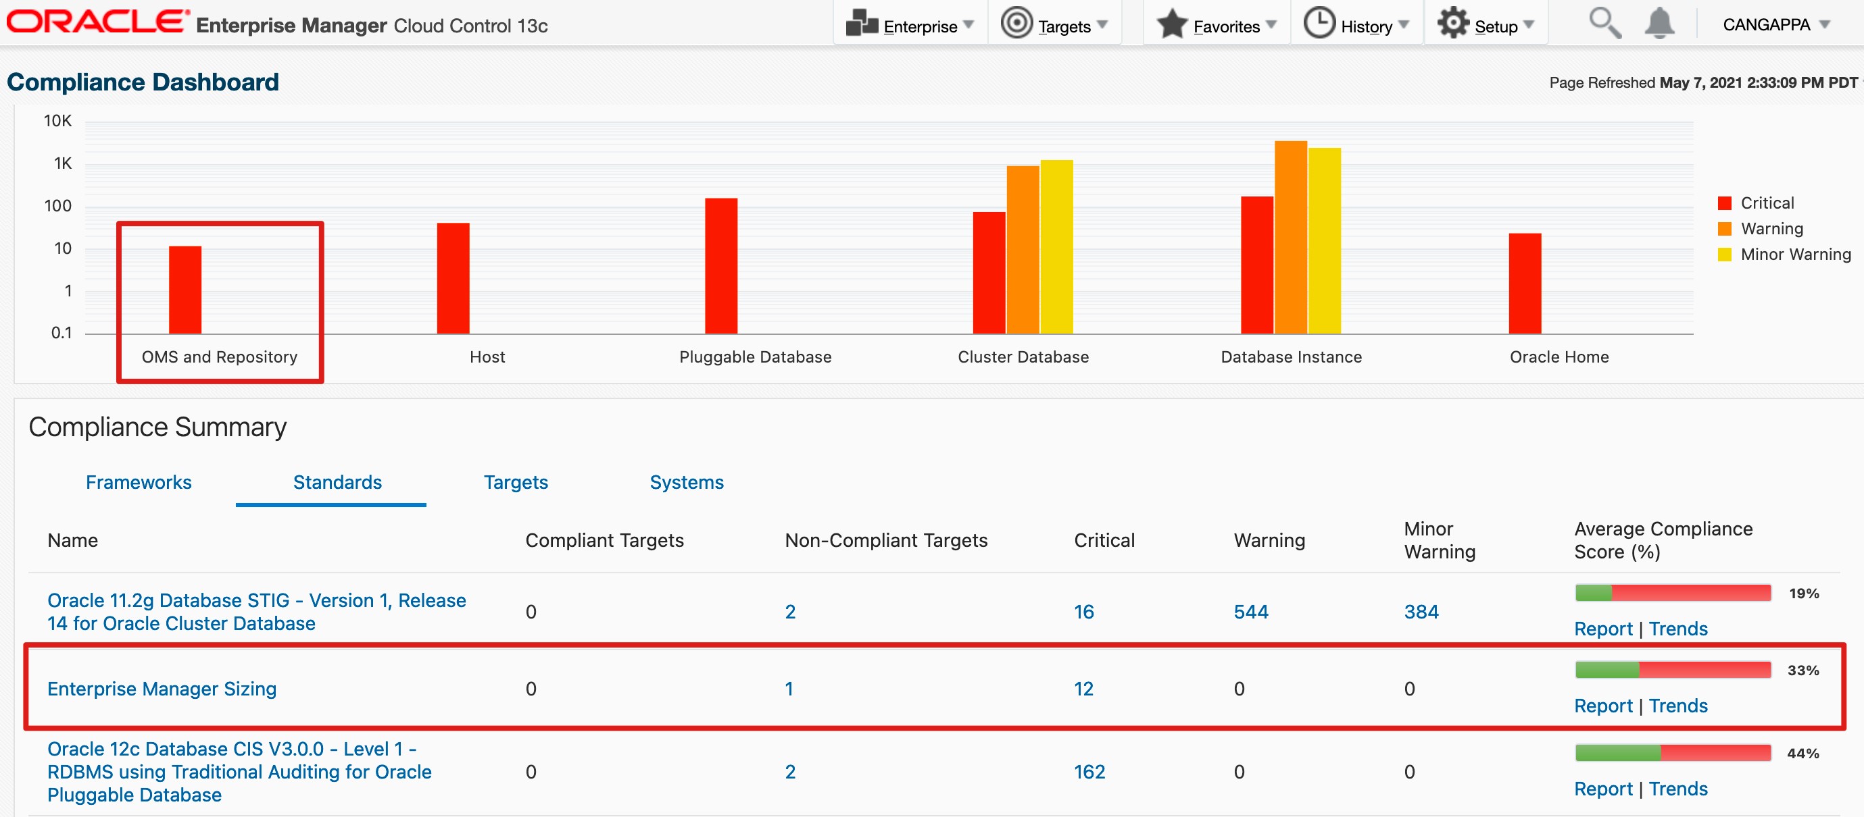Open the Enterprise Manager Sizing standard link
Viewport: 1864px width, 817px height.
[162, 688]
